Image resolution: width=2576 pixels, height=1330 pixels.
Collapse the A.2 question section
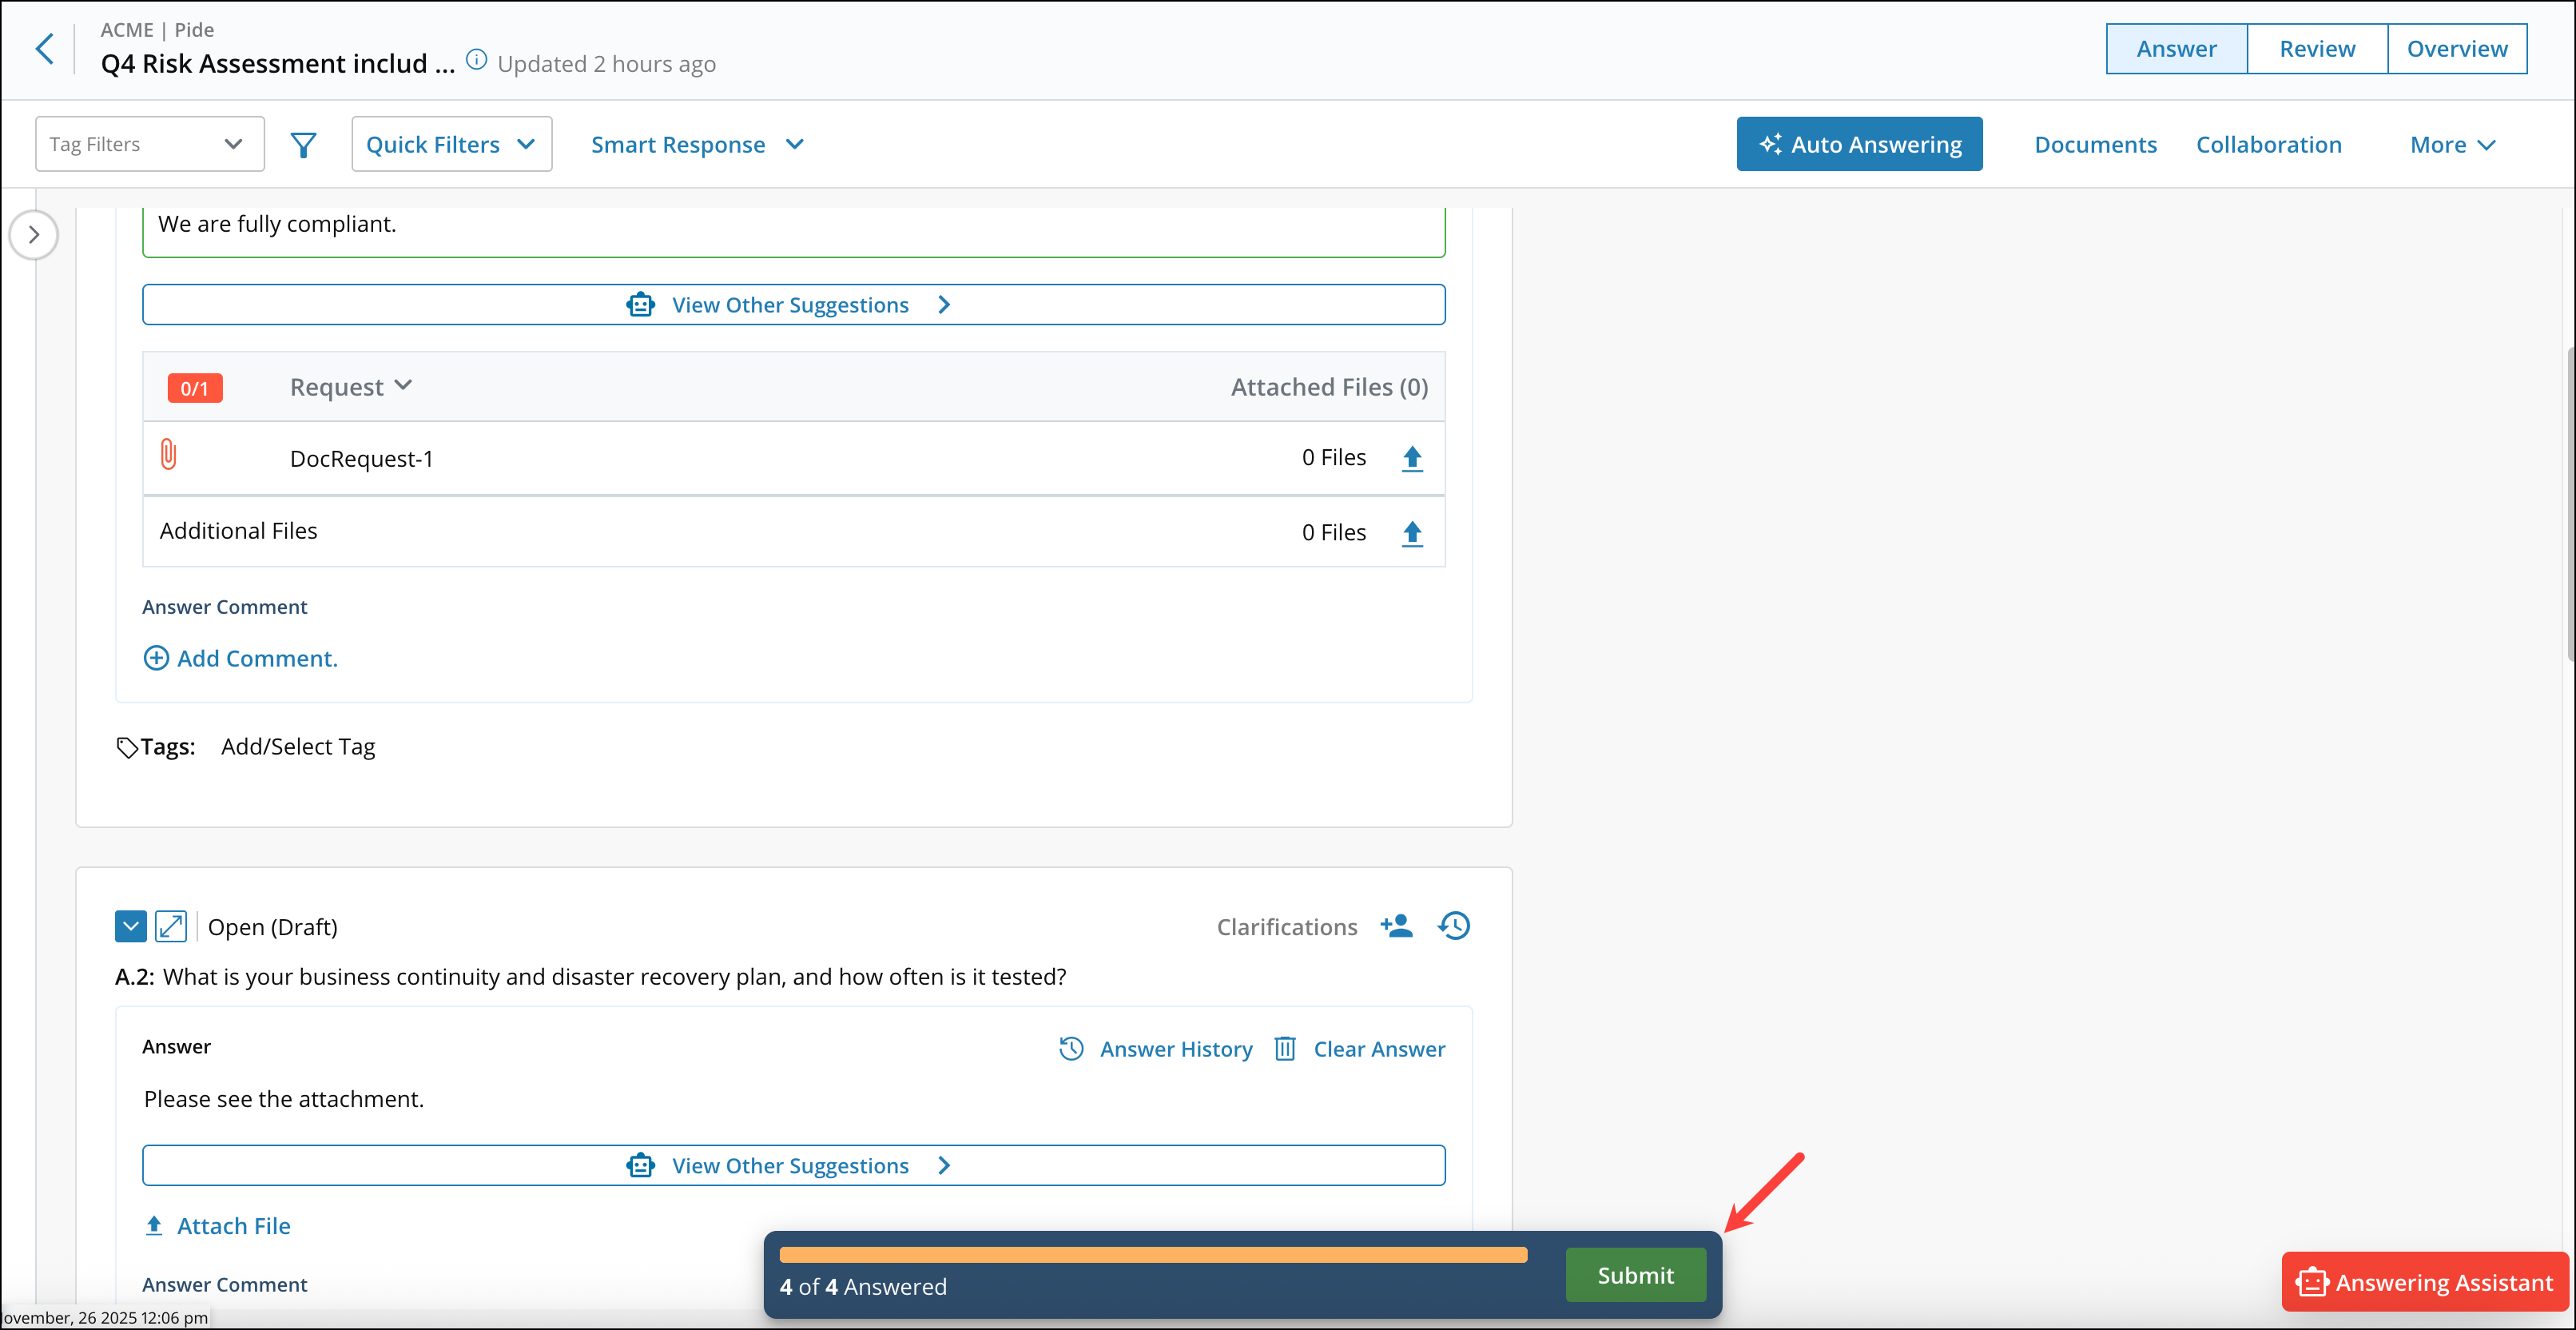click(130, 926)
